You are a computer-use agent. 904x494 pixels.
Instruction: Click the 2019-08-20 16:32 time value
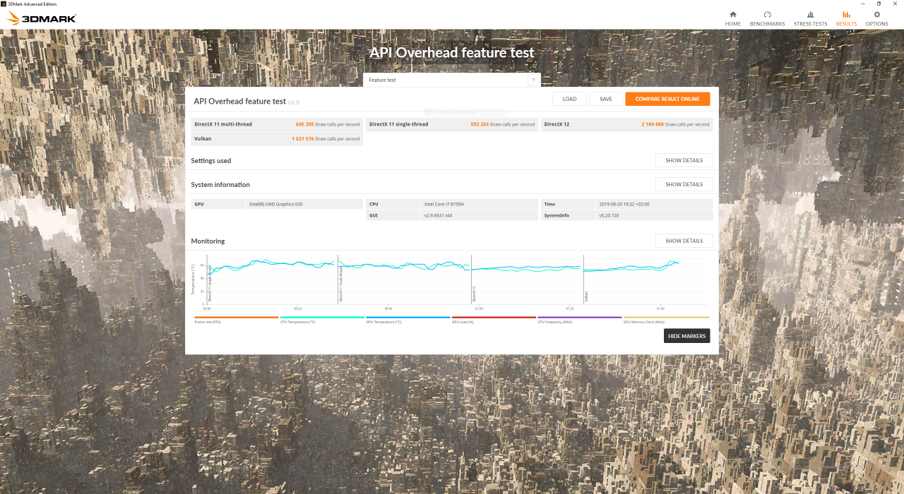[624, 204]
